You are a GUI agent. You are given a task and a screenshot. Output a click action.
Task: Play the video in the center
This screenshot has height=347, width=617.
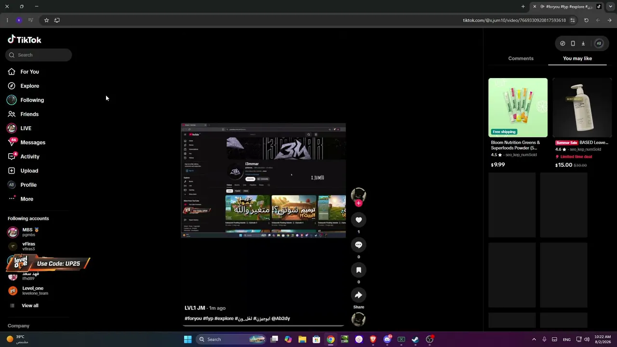pyautogui.click(x=263, y=180)
